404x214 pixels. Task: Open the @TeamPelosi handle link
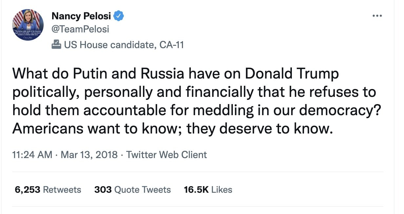[x=80, y=29]
